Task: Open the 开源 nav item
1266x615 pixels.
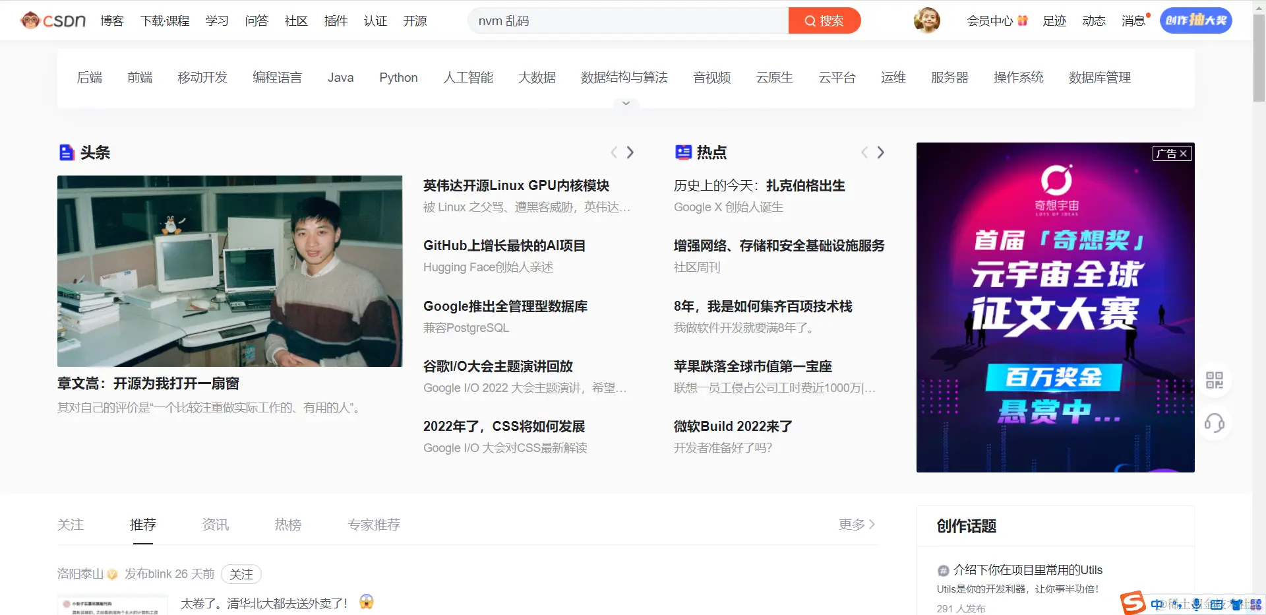Action: (x=415, y=20)
